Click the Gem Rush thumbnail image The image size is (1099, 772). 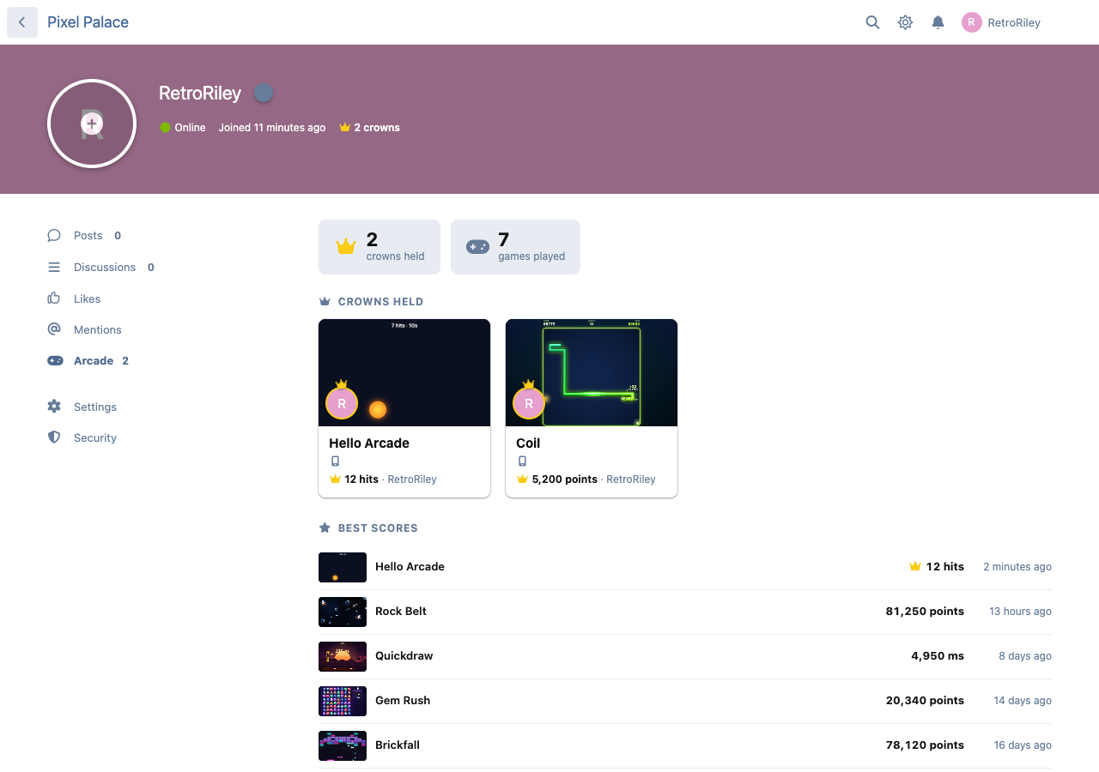pos(343,701)
